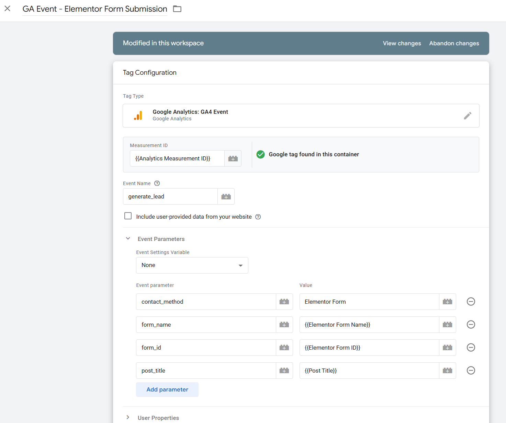
Task: Open variable picker for contact_method parameter
Action: [x=284, y=301]
